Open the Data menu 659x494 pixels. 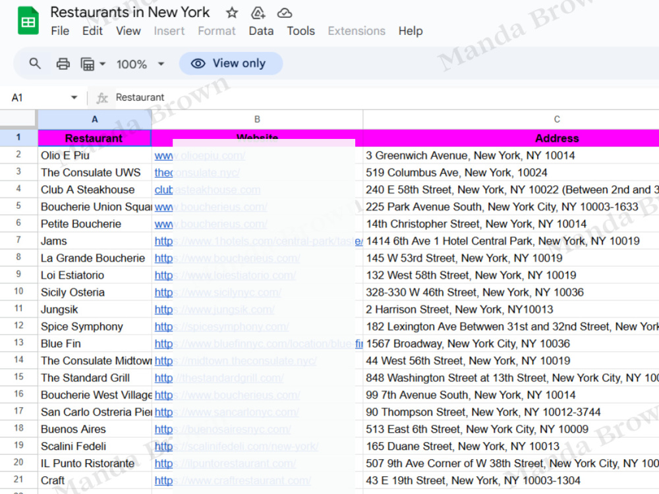pos(261,31)
